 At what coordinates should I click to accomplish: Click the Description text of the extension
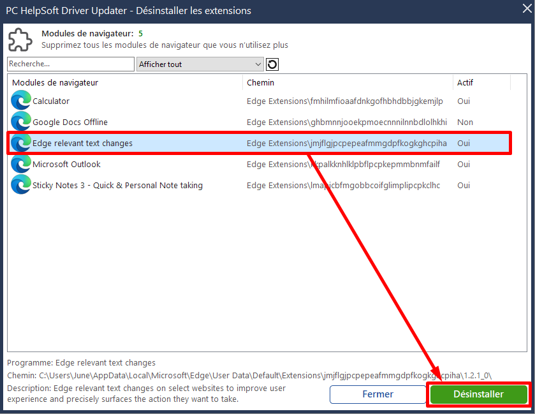pos(147,394)
